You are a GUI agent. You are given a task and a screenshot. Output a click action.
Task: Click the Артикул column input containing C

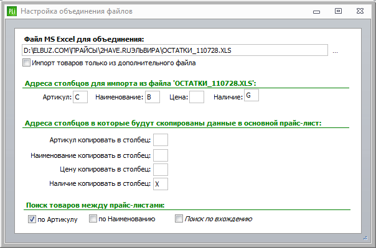click(80, 97)
